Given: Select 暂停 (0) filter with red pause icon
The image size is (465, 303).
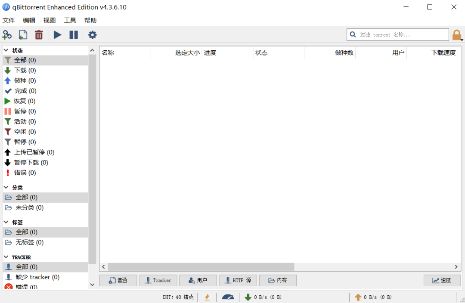Looking at the screenshot, I should click(x=45, y=111).
